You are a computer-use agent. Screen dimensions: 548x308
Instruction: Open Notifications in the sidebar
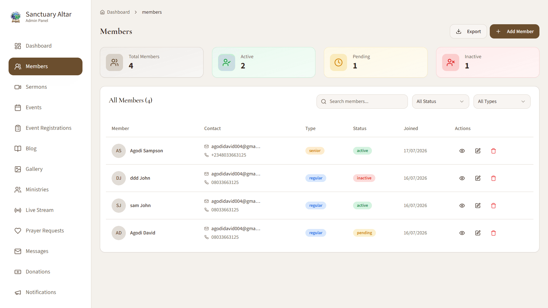(45, 292)
